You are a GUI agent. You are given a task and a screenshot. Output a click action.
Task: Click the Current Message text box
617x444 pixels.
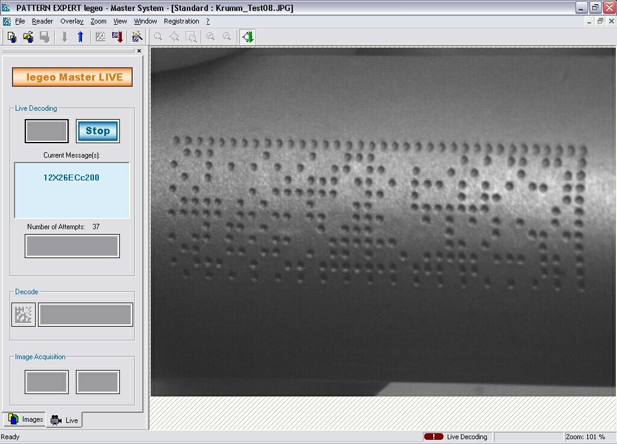tap(72, 190)
